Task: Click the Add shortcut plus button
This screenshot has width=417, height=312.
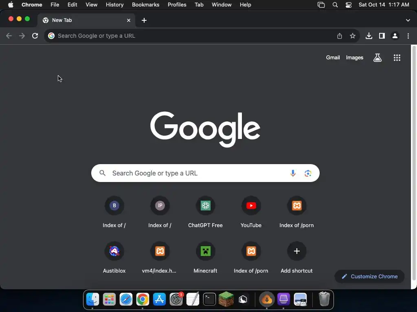Action: [297, 251]
